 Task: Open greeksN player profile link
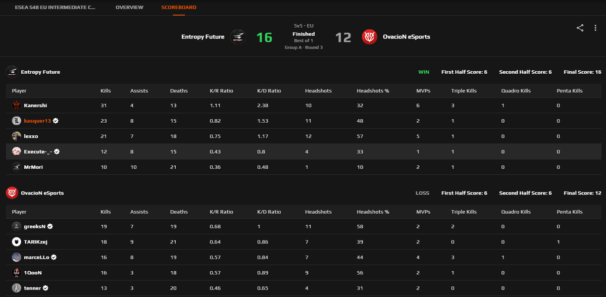35,226
